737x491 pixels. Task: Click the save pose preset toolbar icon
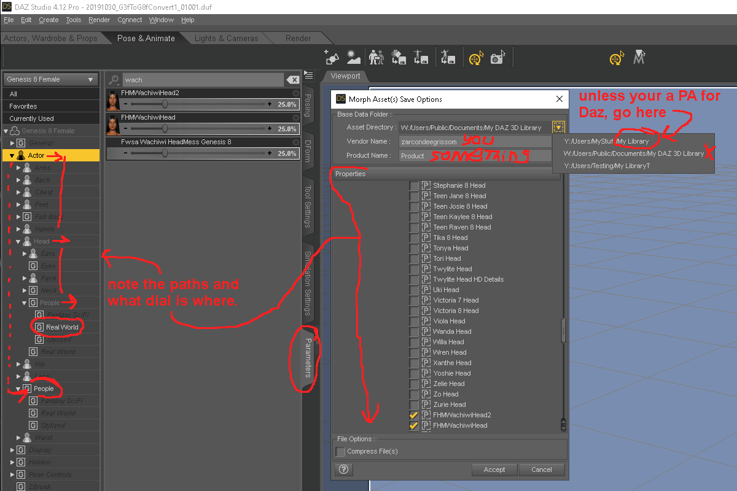pyautogui.click(x=447, y=58)
